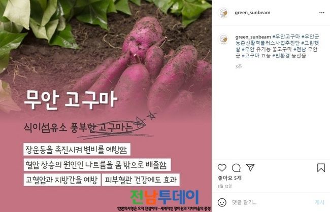Open the #친환경 농산물 hashtag
Image resolution: width=330 pixels, height=212 pixels.
pyautogui.click(x=289, y=55)
